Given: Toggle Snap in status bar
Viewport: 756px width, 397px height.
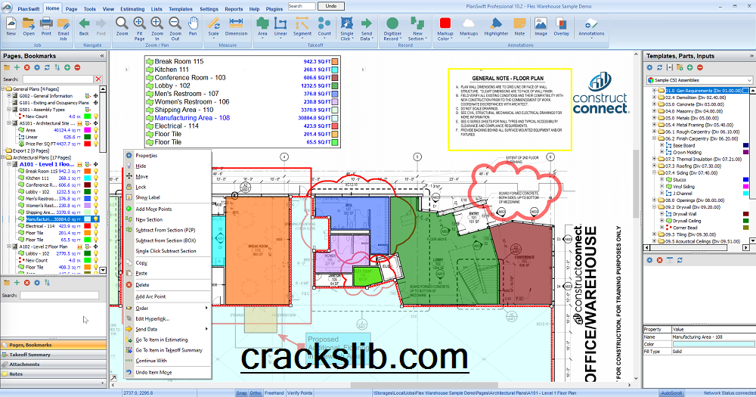Looking at the screenshot, I should tap(241, 393).
